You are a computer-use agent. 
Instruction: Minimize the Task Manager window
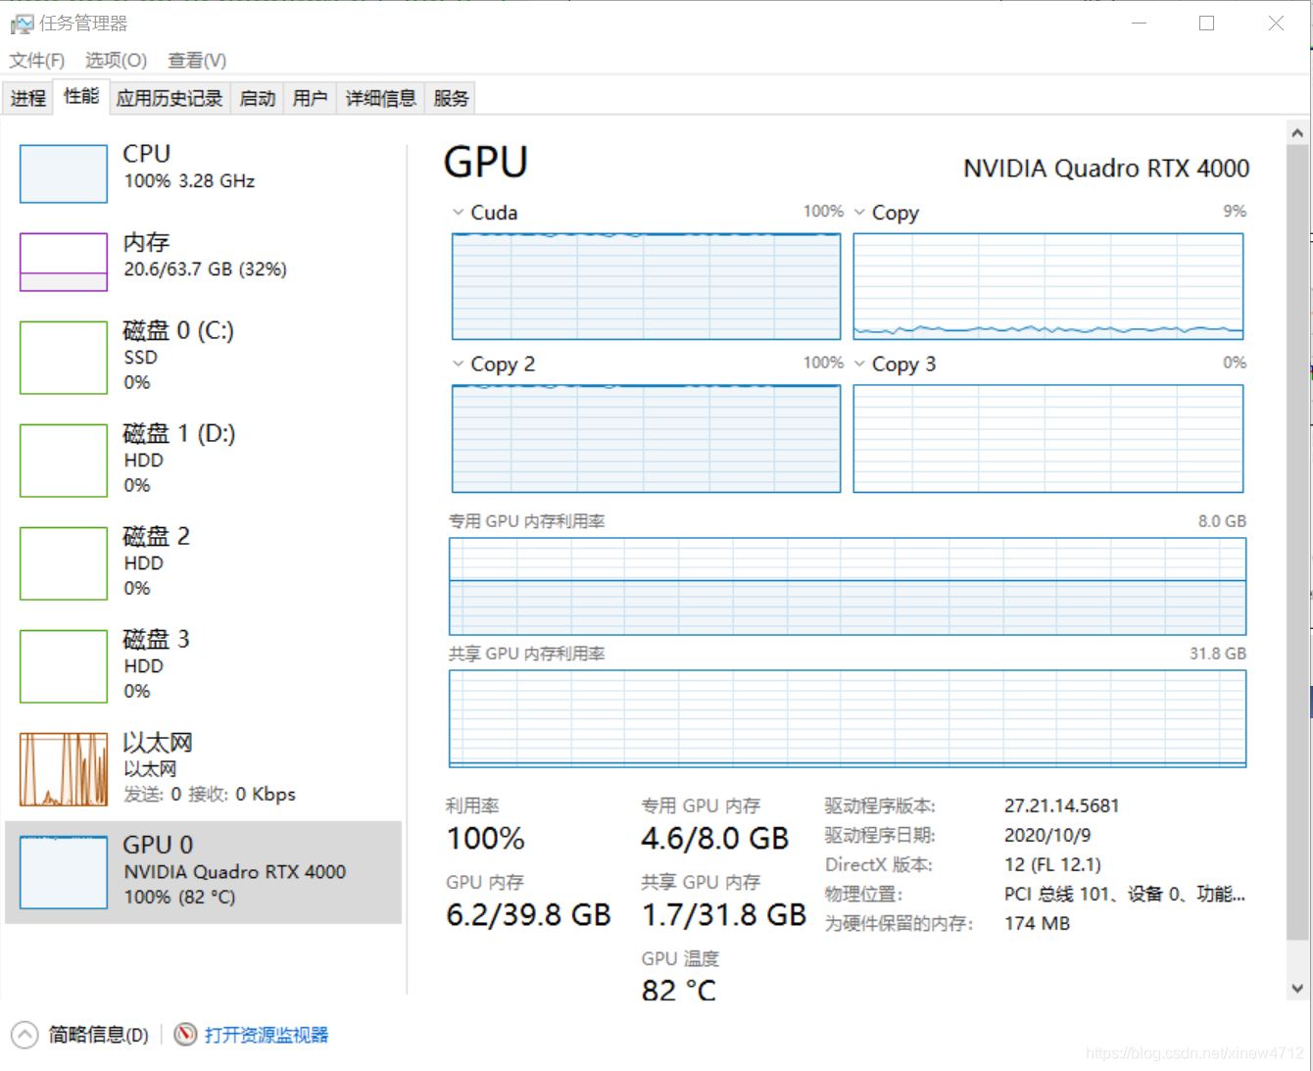click(x=1139, y=23)
